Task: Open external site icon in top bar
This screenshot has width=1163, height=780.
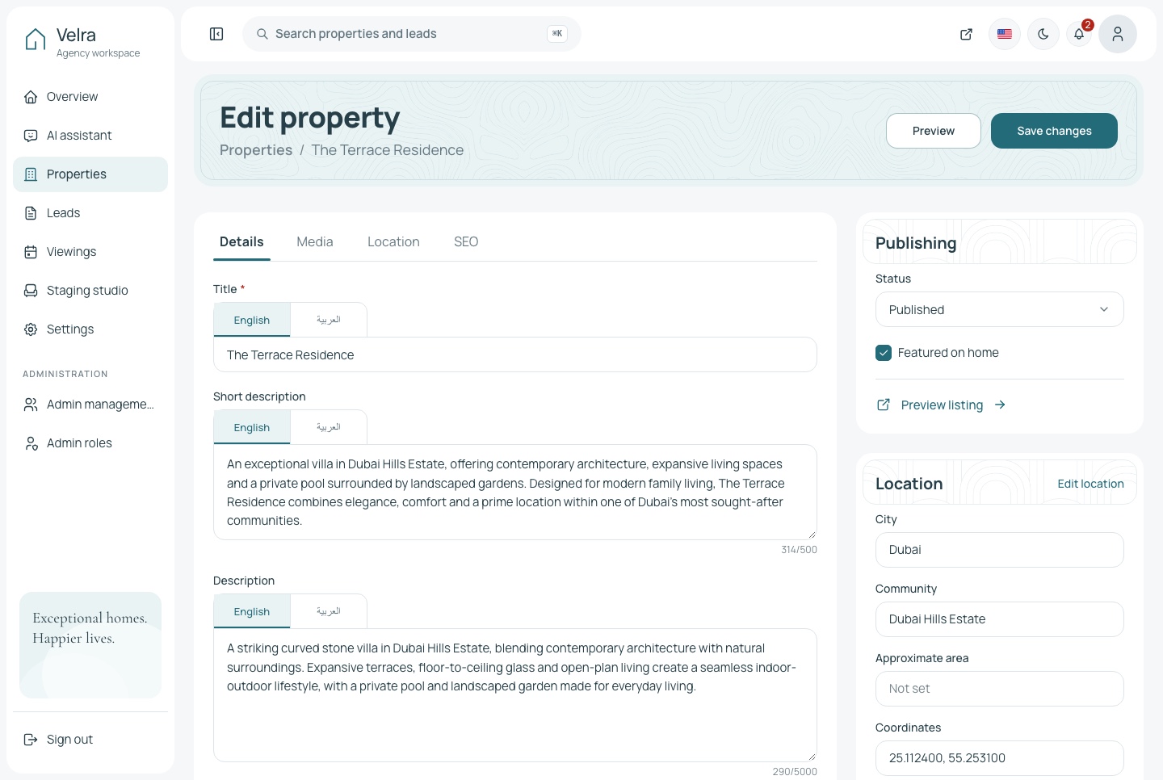Action: [x=966, y=34]
